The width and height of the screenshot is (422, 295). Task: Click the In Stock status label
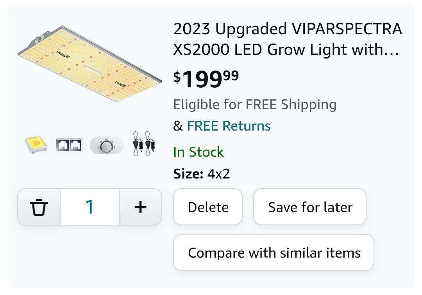coord(198,152)
